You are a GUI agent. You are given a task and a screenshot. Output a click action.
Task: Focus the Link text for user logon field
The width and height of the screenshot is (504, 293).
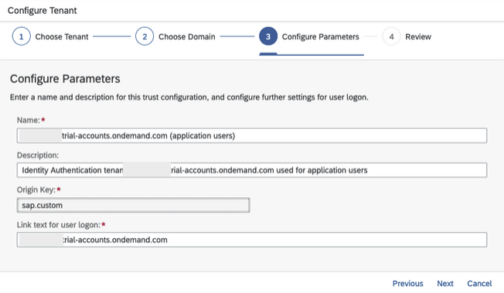pos(252,240)
